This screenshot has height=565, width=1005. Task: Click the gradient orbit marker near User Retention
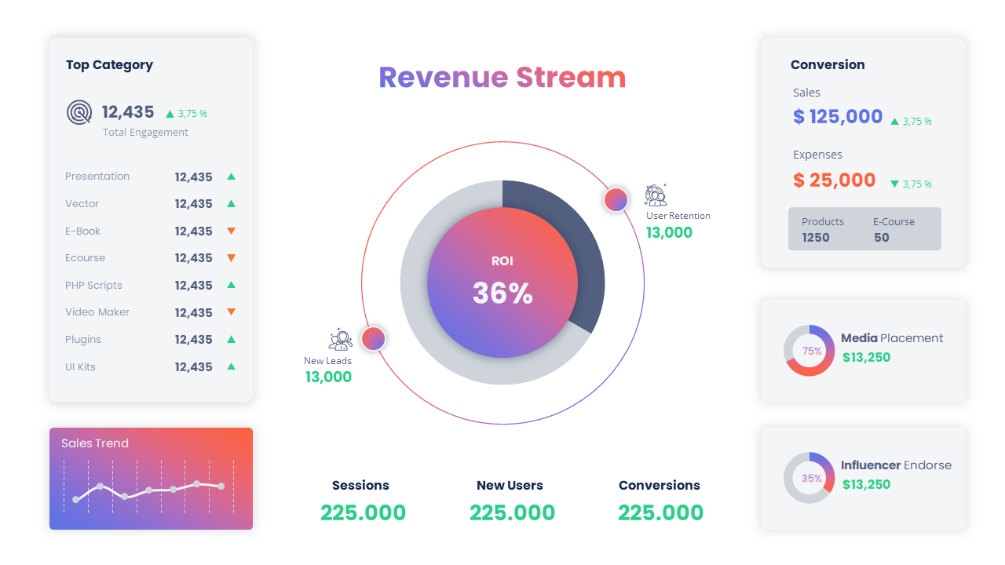(616, 200)
